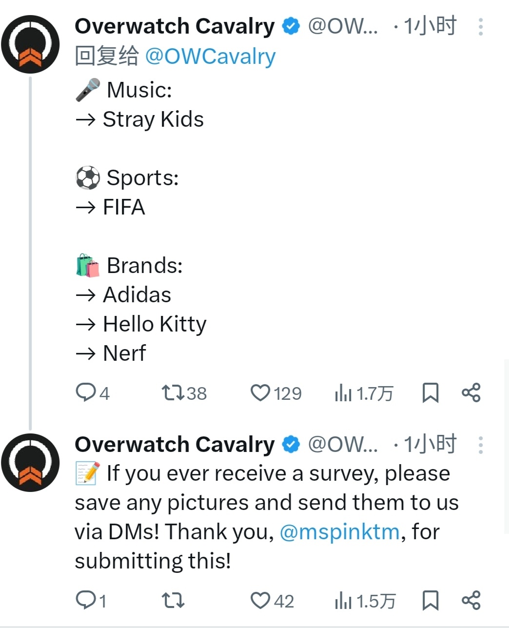Viewport: 509px width, 628px height.
Task: Open the first Overwatch Cavalry profile avatar
Action: point(30,44)
